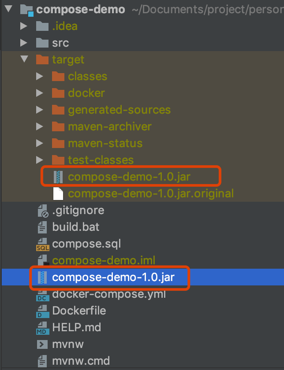This screenshot has height=370, width=284.
Task: Select the build.bat file
Action: tap(75, 227)
